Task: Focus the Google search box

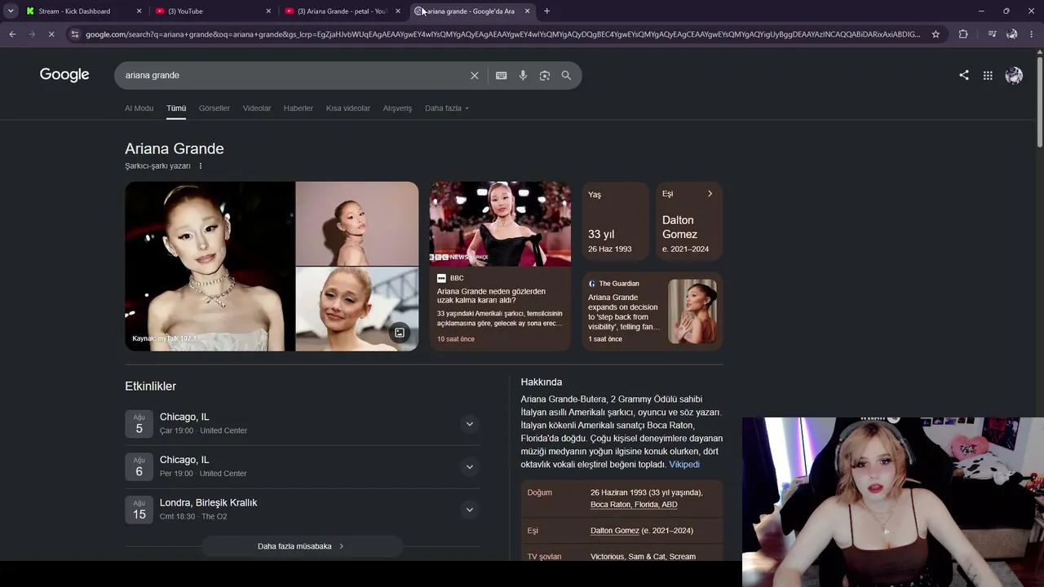Action: point(294,75)
